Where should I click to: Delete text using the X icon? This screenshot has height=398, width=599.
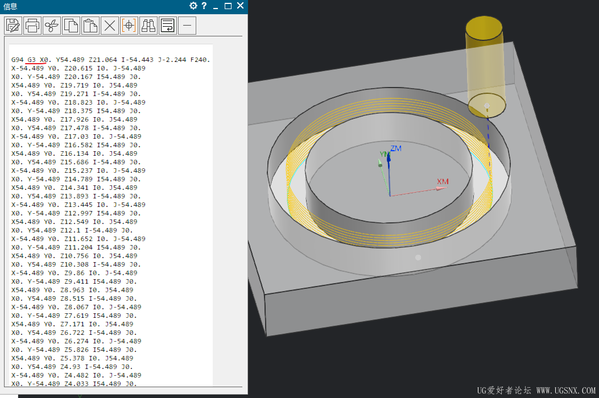(x=110, y=26)
